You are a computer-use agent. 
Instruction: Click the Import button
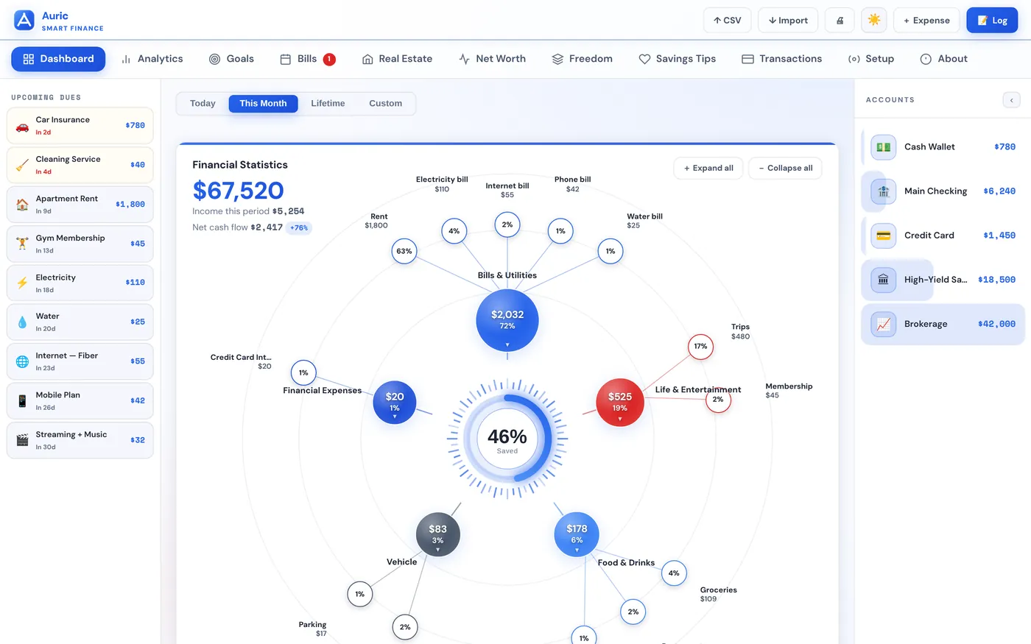(788, 21)
